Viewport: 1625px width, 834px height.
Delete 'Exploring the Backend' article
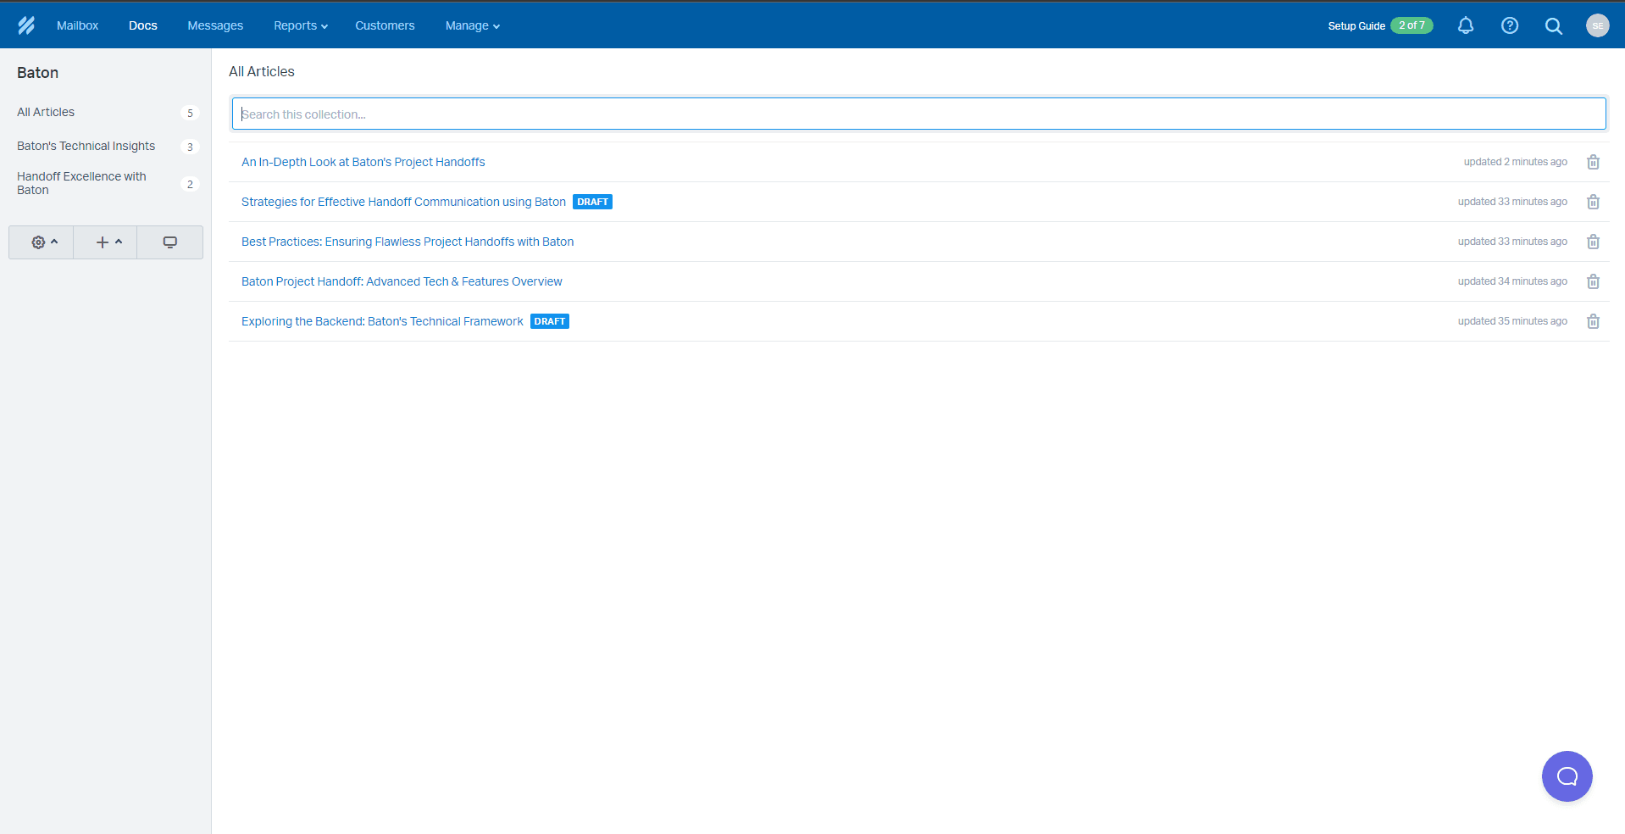click(x=1593, y=321)
